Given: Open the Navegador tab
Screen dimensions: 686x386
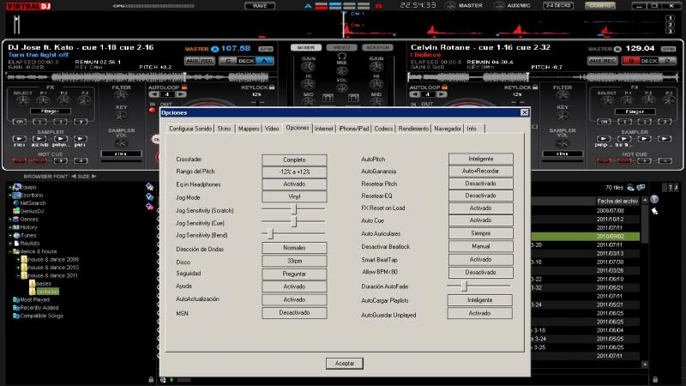Looking at the screenshot, I should [448, 129].
